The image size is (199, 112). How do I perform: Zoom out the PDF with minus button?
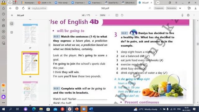[x=96, y=15]
